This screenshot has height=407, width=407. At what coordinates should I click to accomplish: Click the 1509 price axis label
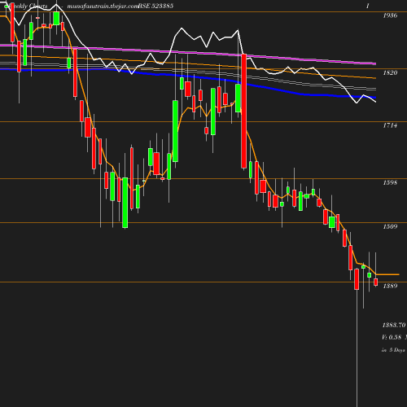390,226
